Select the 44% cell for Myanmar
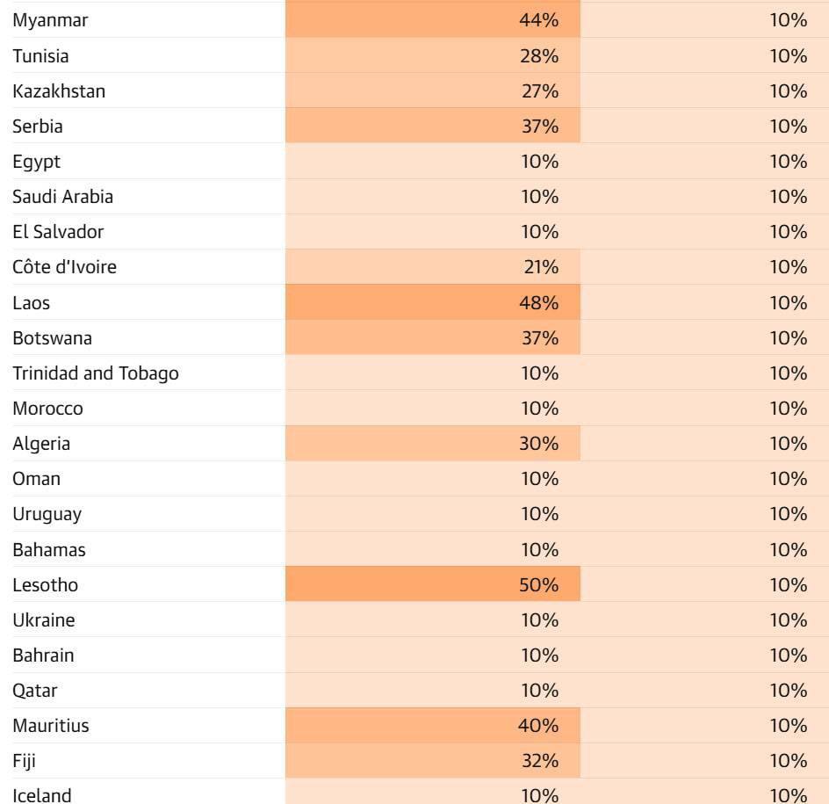This screenshot has height=804, width=829. click(x=539, y=20)
